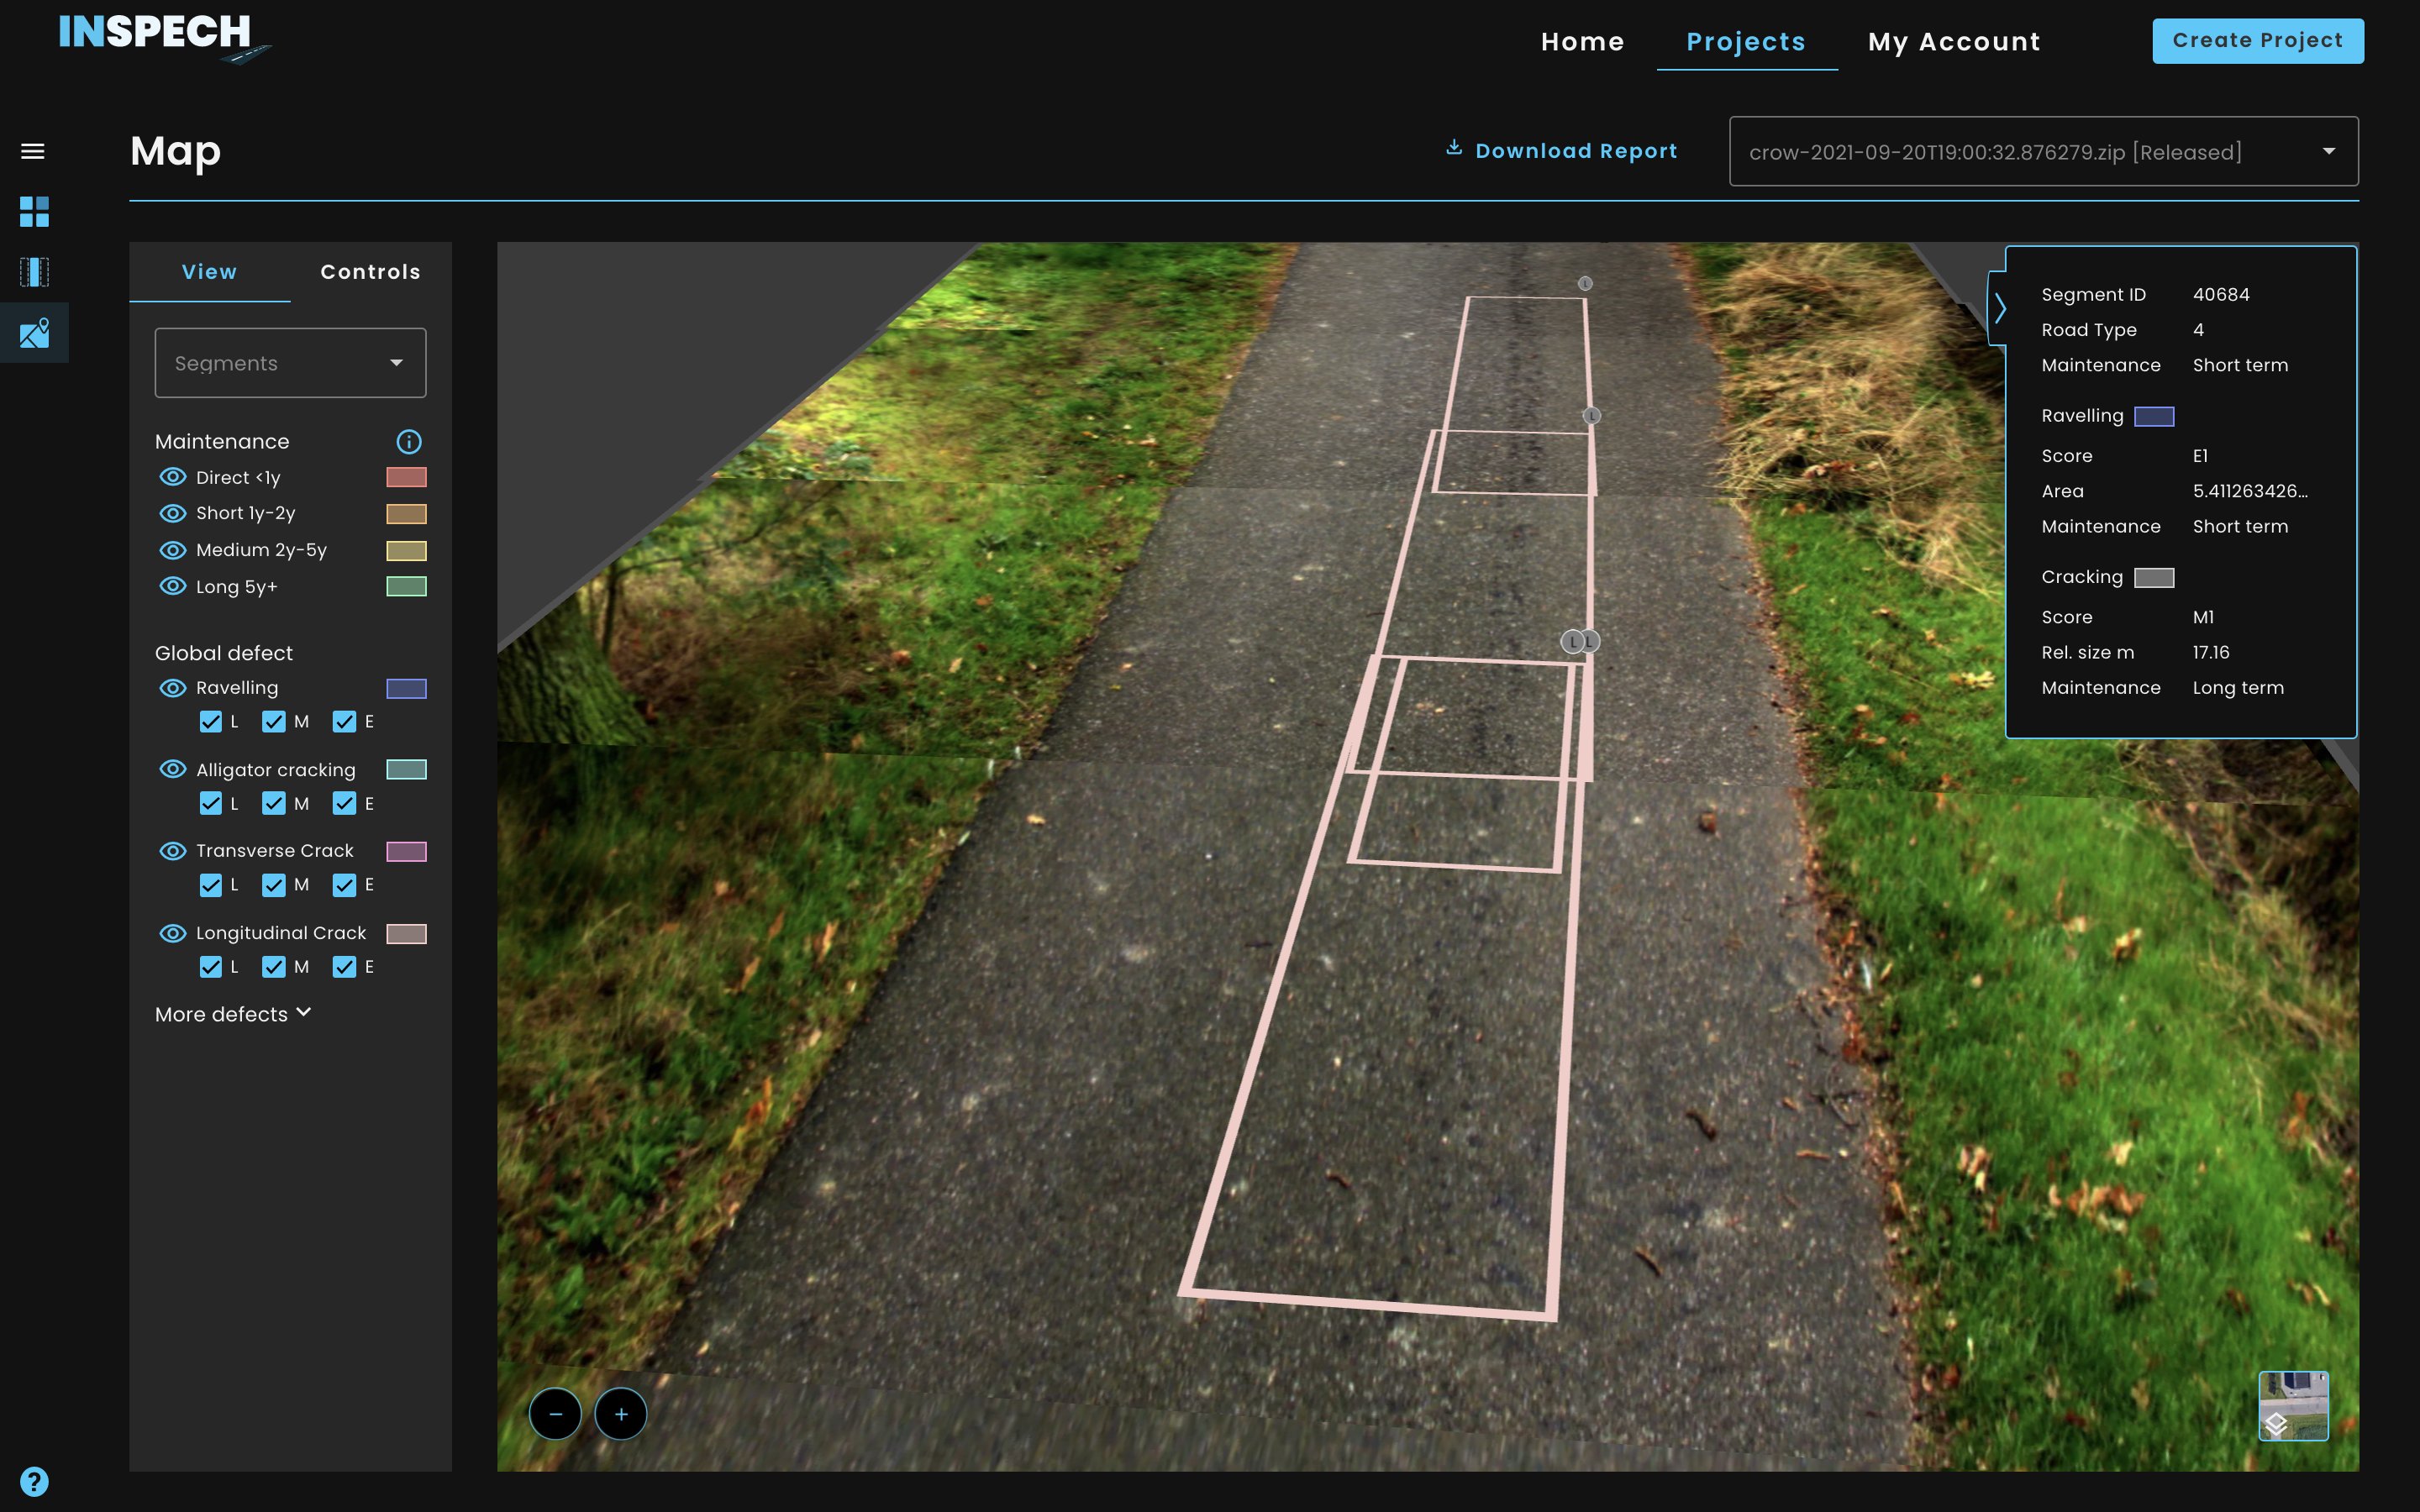Viewport: 2420px width, 1512px height.
Task: Click the Maintenance info icon
Action: [x=409, y=442]
